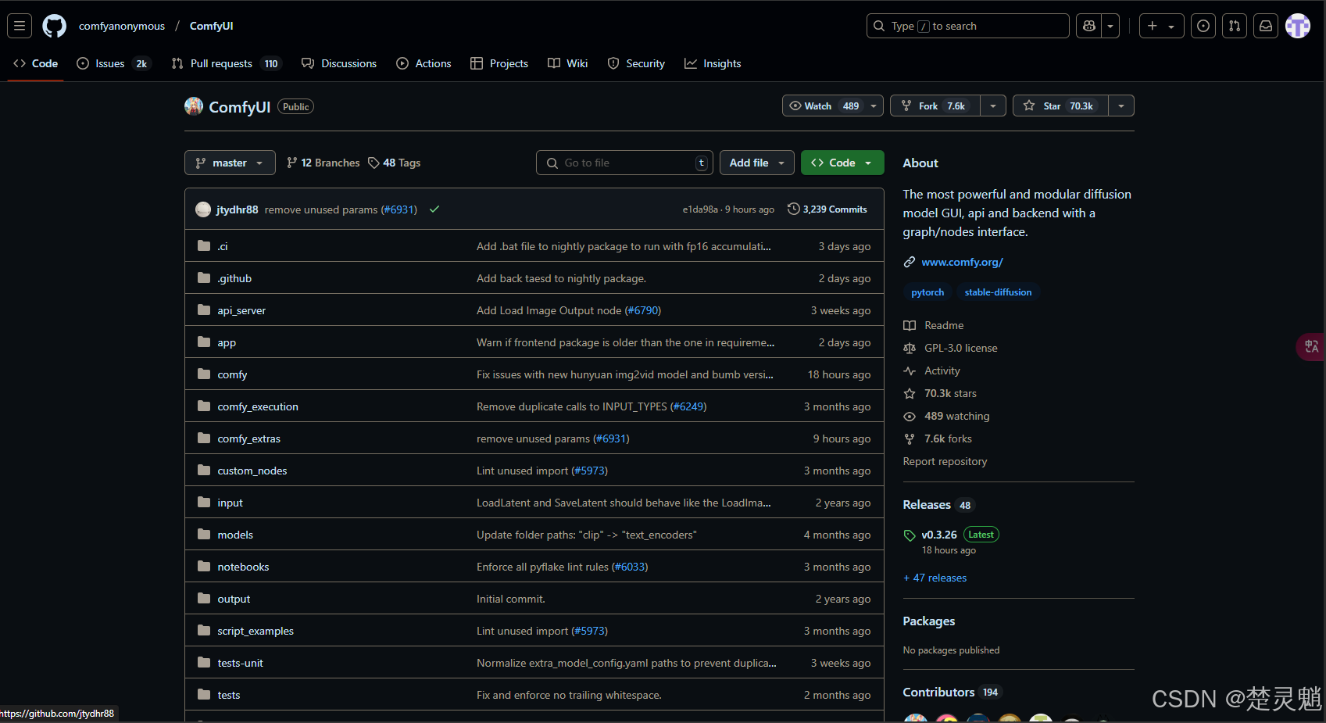View the 48 Tags link
The height and width of the screenshot is (723, 1326).
point(395,163)
